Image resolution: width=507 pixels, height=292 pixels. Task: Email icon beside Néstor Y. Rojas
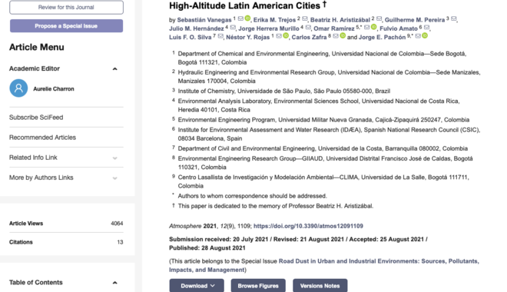pos(279,36)
